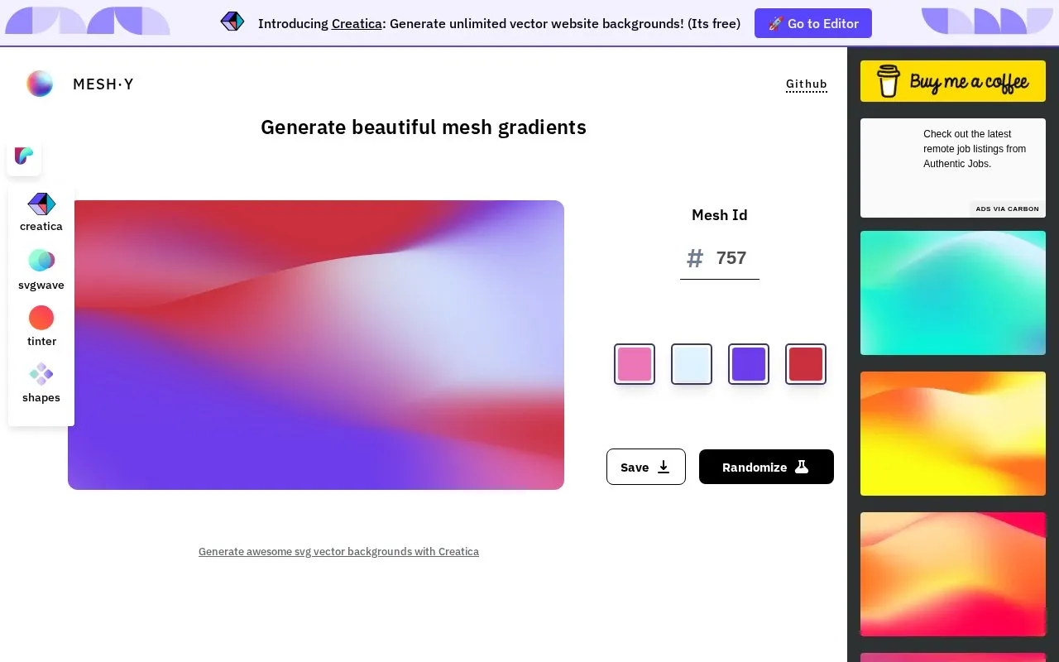Open the floating gradient logo badge above the sidebar
This screenshot has height=662, width=1059.
(x=24, y=156)
